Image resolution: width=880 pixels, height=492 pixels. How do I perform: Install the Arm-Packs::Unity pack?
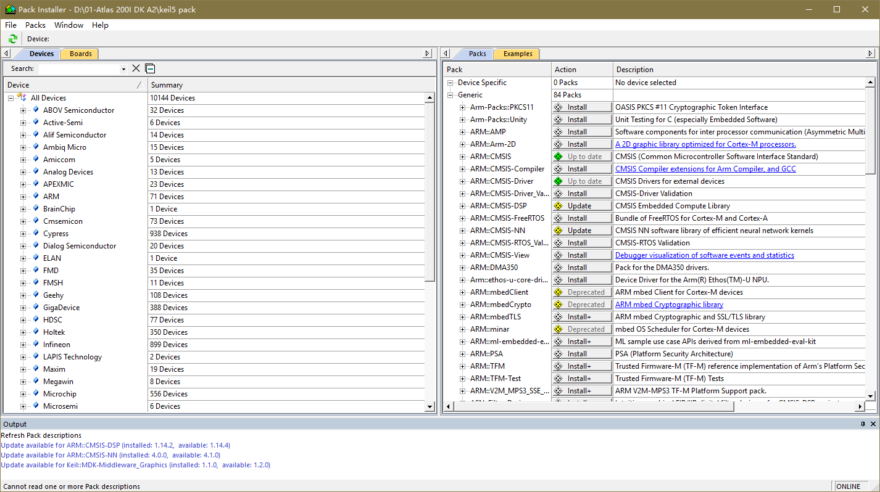point(582,120)
